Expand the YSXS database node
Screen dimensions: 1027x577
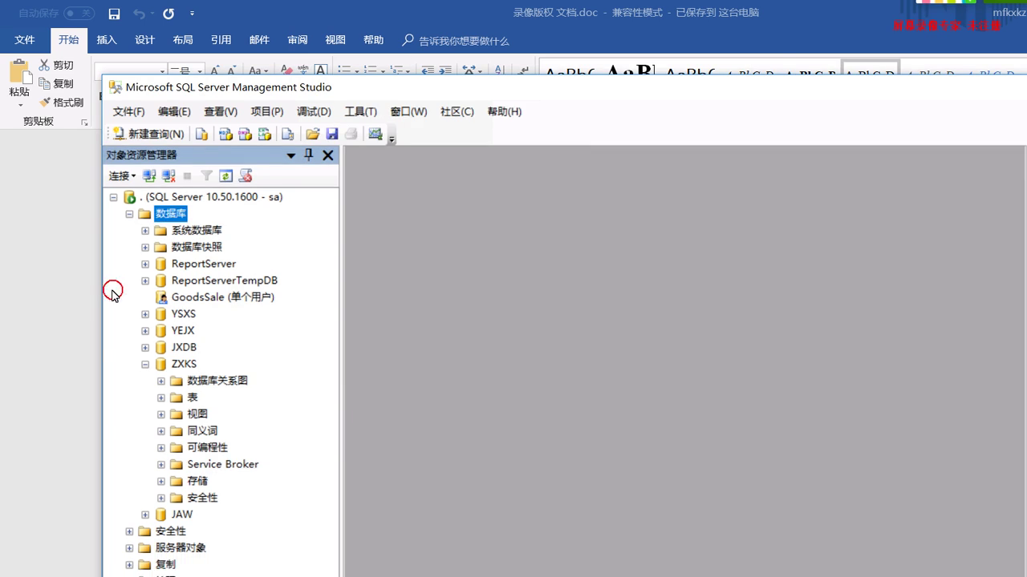pos(145,314)
